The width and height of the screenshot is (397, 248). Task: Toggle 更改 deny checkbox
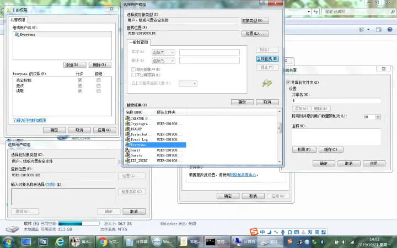(99, 85)
